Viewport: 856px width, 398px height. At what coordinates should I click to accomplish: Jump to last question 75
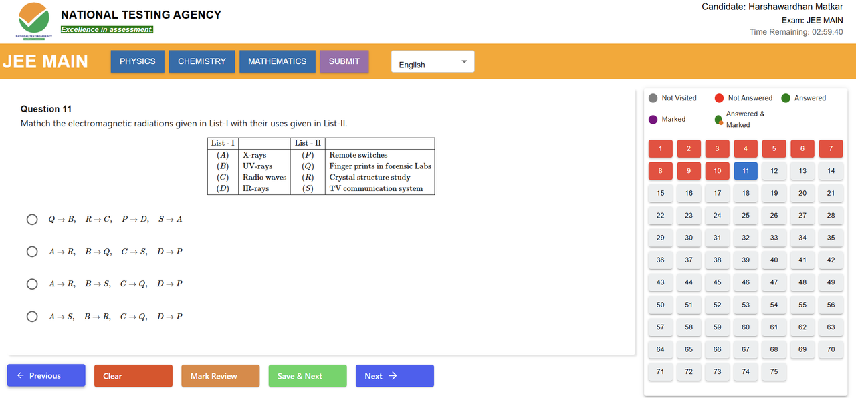pos(774,372)
